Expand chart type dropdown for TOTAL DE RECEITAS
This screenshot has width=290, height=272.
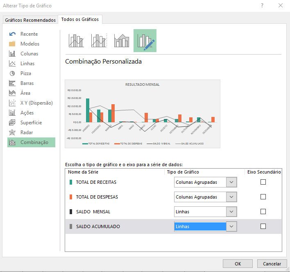tap(231, 182)
